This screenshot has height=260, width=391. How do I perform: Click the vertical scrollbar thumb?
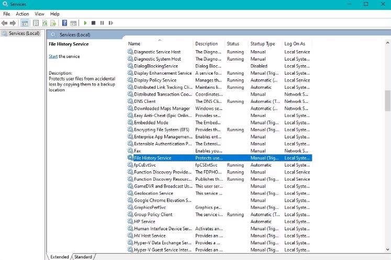tap(387, 101)
